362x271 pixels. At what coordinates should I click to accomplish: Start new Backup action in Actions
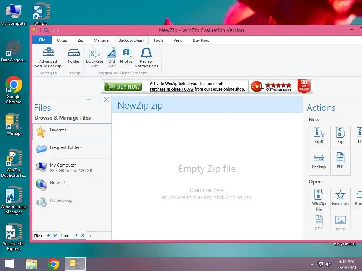pyautogui.click(x=319, y=163)
